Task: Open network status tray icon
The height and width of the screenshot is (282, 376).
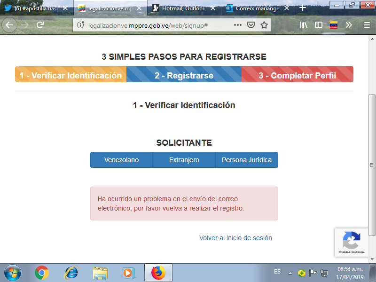Action: pyautogui.click(x=324, y=273)
